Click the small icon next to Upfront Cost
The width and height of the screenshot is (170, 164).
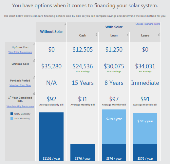point(34,44)
